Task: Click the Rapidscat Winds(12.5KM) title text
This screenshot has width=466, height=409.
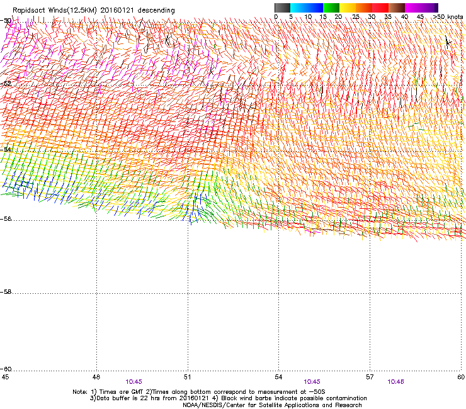Action: point(94,11)
